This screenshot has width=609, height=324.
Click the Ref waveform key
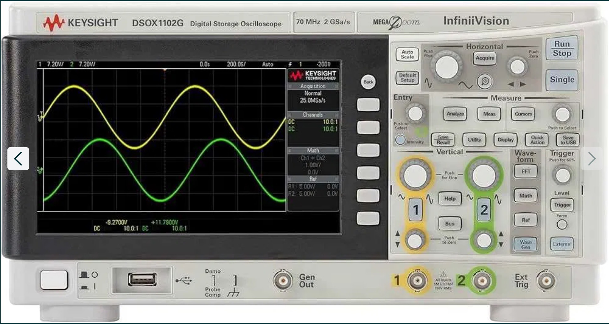tap(526, 220)
